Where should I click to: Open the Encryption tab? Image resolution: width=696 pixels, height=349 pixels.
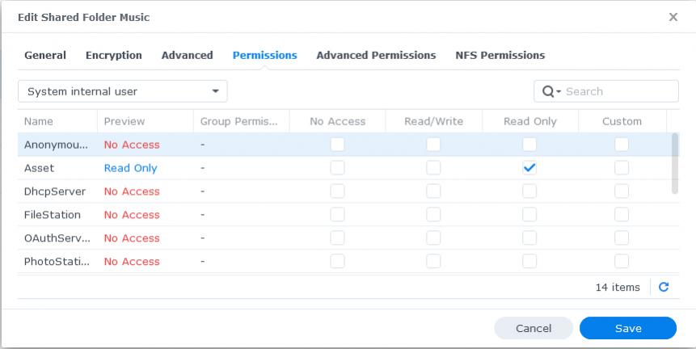point(114,56)
